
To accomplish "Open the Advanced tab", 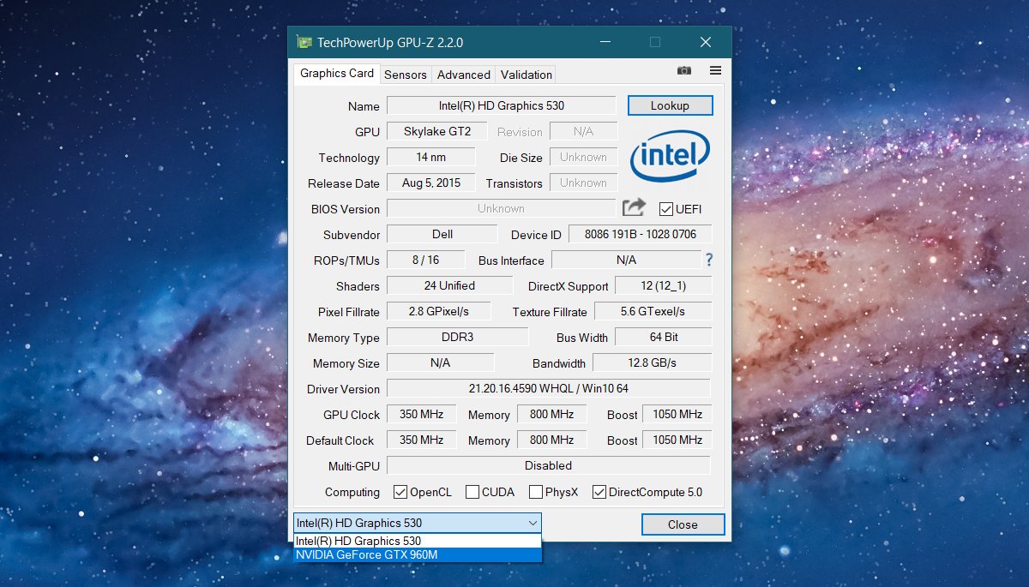I will tap(464, 75).
